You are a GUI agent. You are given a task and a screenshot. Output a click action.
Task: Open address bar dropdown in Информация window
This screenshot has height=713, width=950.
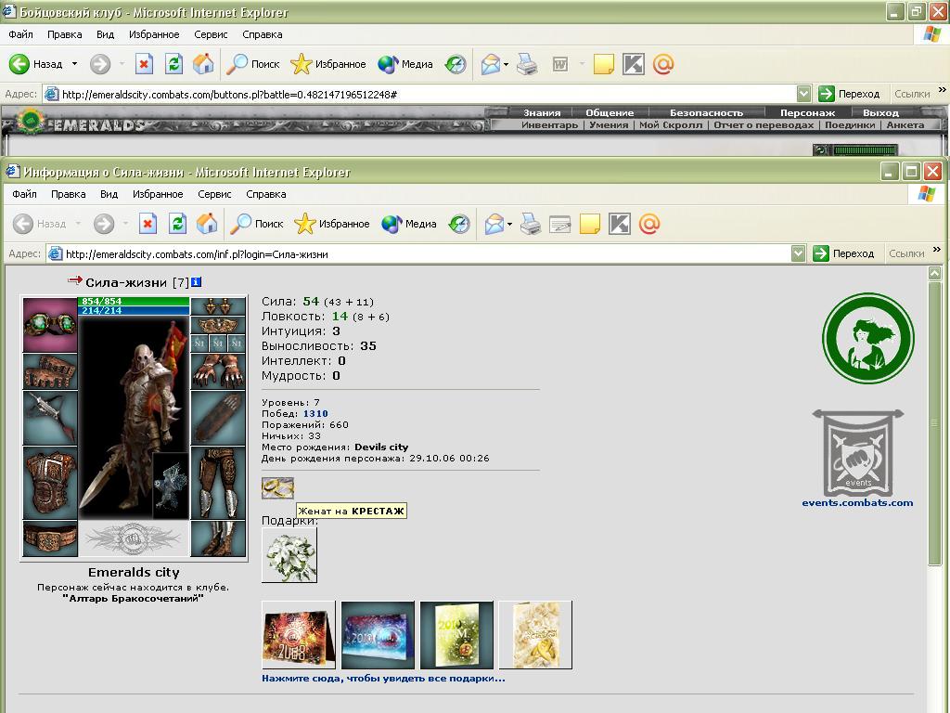(x=798, y=253)
